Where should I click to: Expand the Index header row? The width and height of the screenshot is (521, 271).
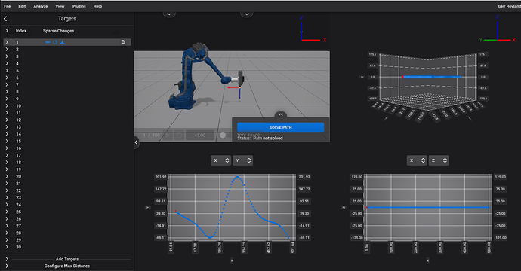click(x=7, y=30)
